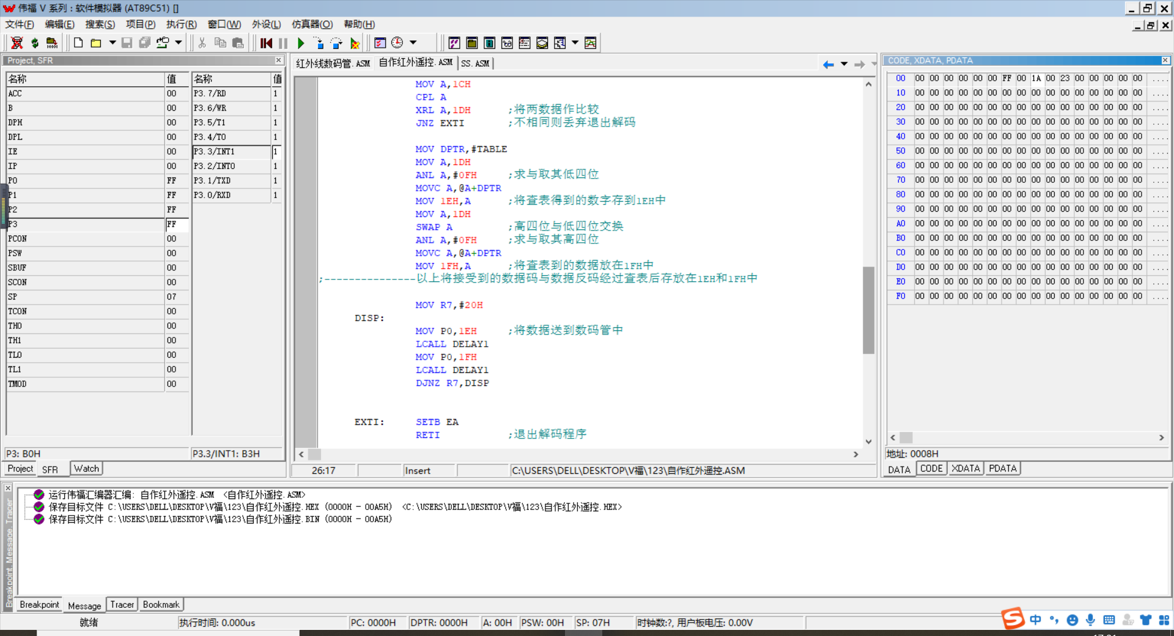Click the New file icon

(78, 43)
